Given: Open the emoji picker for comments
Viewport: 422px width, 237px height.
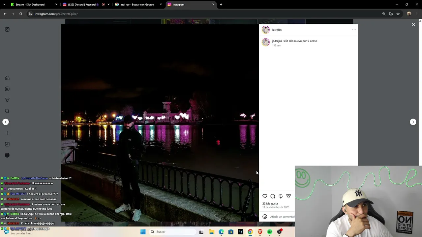Looking at the screenshot, I should 265,217.
